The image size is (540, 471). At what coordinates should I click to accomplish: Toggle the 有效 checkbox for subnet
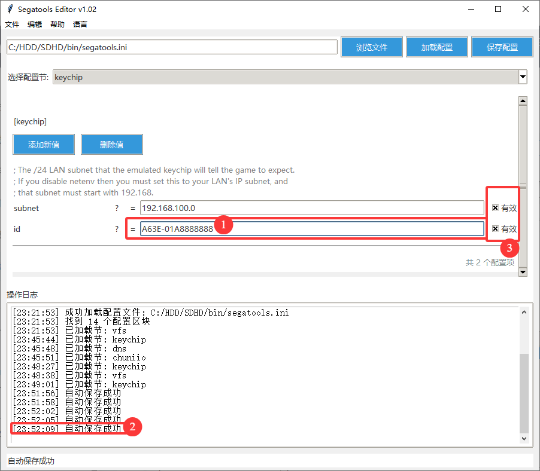tap(495, 207)
